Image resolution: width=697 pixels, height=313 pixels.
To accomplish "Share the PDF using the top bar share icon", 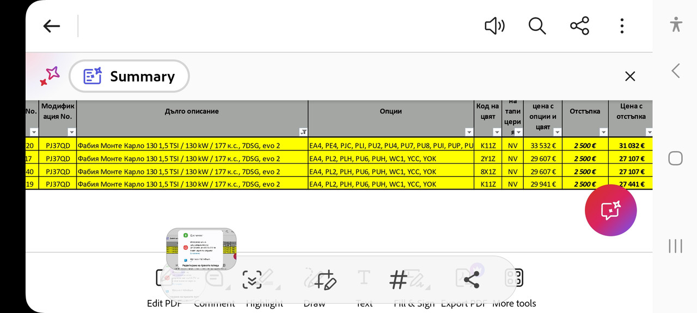I will tap(579, 26).
